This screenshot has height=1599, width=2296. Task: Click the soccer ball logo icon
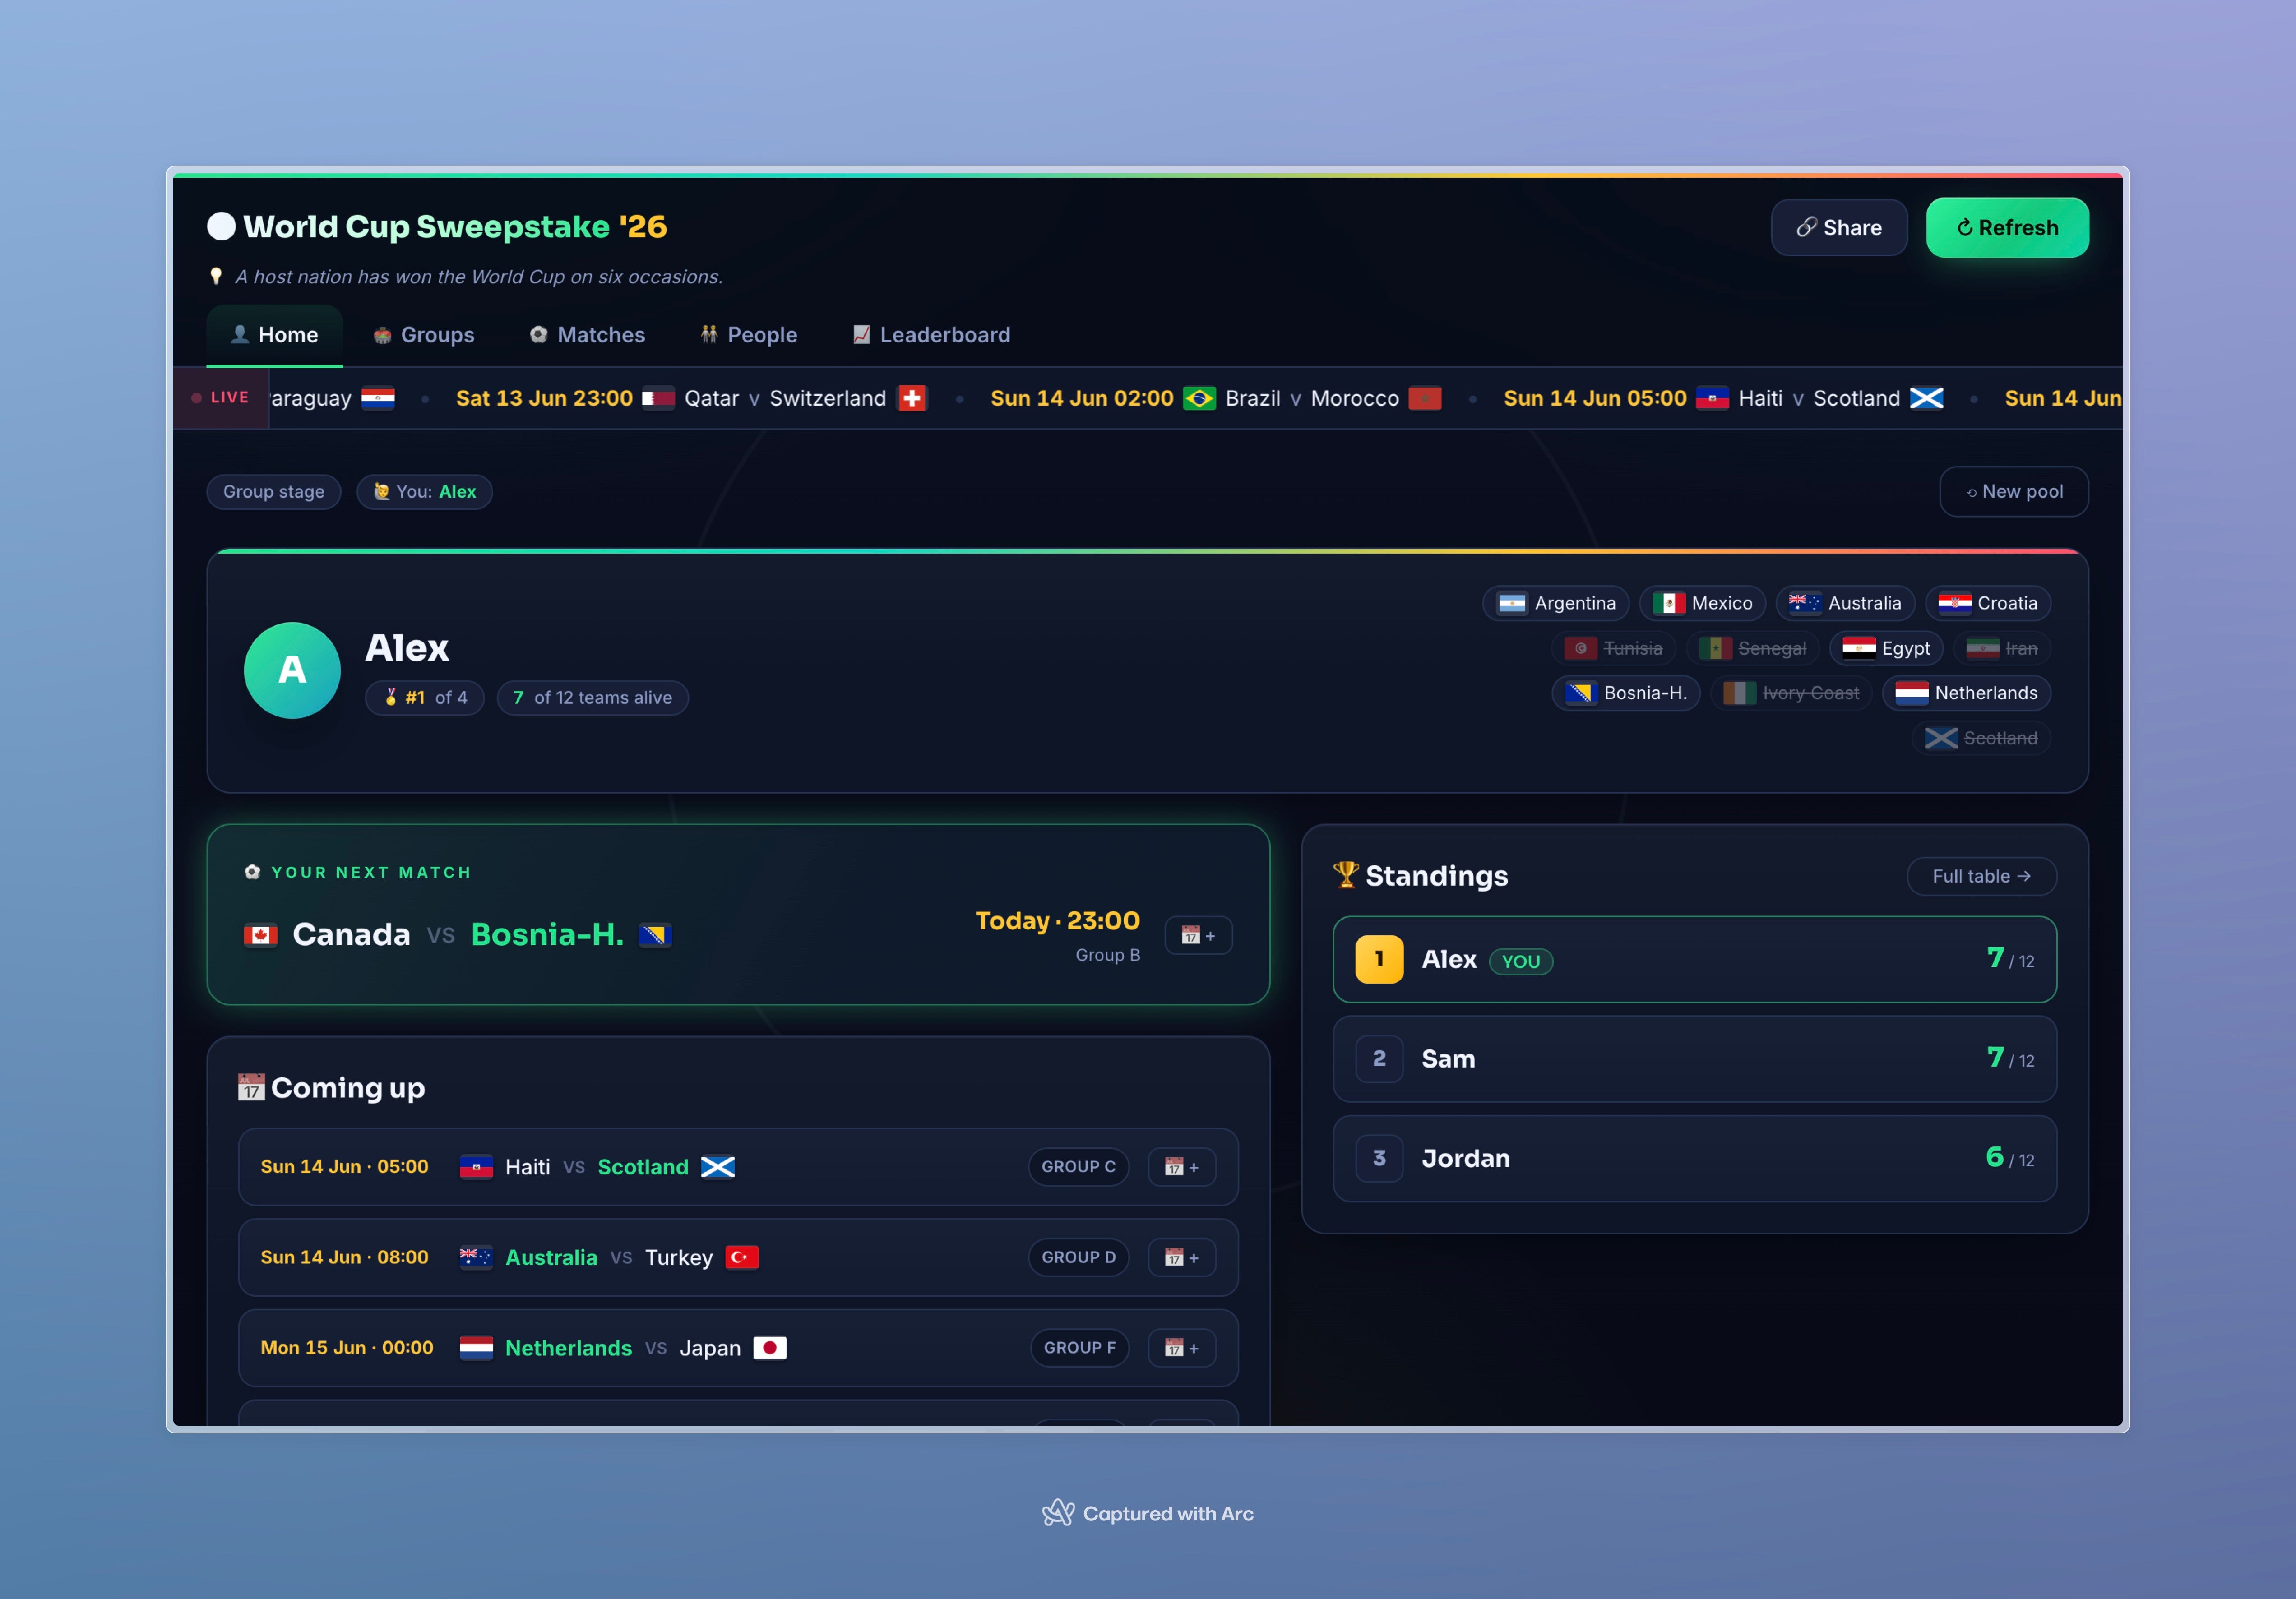click(221, 227)
